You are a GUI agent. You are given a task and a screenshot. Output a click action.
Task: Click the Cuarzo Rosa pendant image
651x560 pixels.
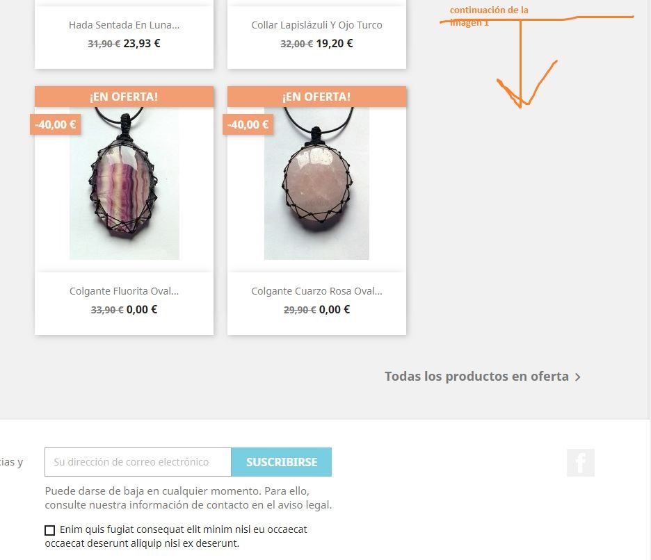coord(316,183)
